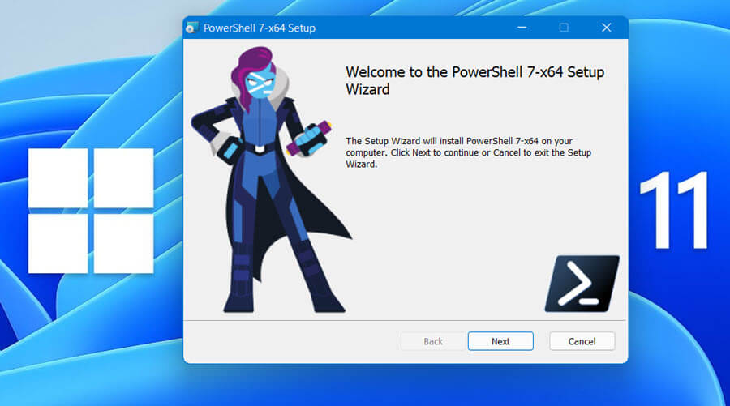The image size is (730, 406).
Task: Click the disabled maximize button in the title bar
Action: click(x=564, y=28)
